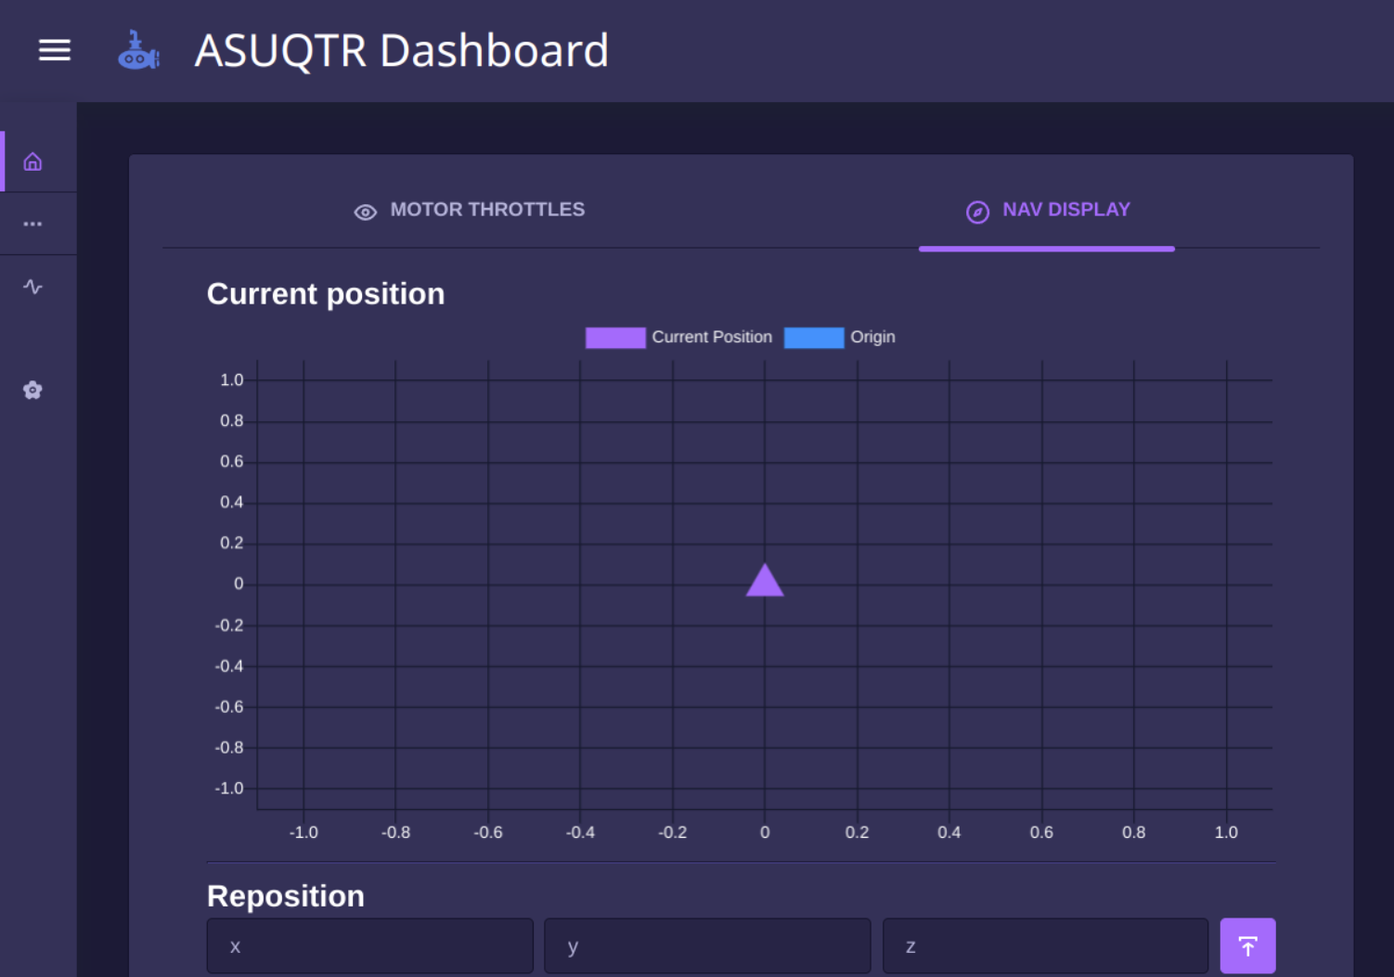The height and width of the screenshot is (977, 1394).
Task: Click the eye icon beside Motor Throttles
Action: coord(365,212)
